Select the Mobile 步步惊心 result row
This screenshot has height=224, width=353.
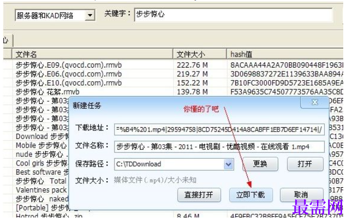click(x=41, y=146)
